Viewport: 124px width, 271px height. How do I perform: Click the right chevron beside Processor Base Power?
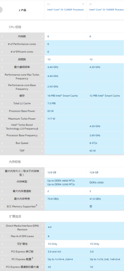[42, 111]
